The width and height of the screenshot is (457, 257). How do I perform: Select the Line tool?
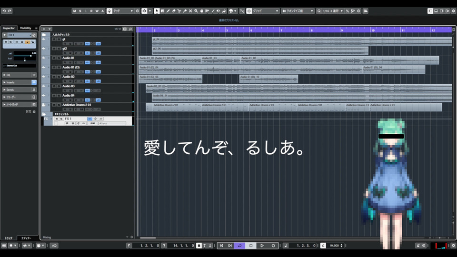click(x=213, y=11)
